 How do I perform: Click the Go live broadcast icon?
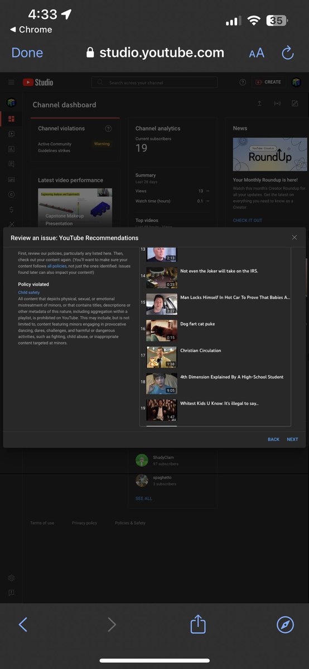click(x=277, y=104)
